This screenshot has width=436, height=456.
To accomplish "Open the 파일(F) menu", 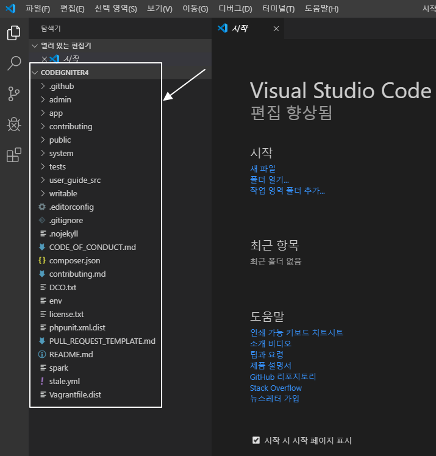I will point(38,9).
